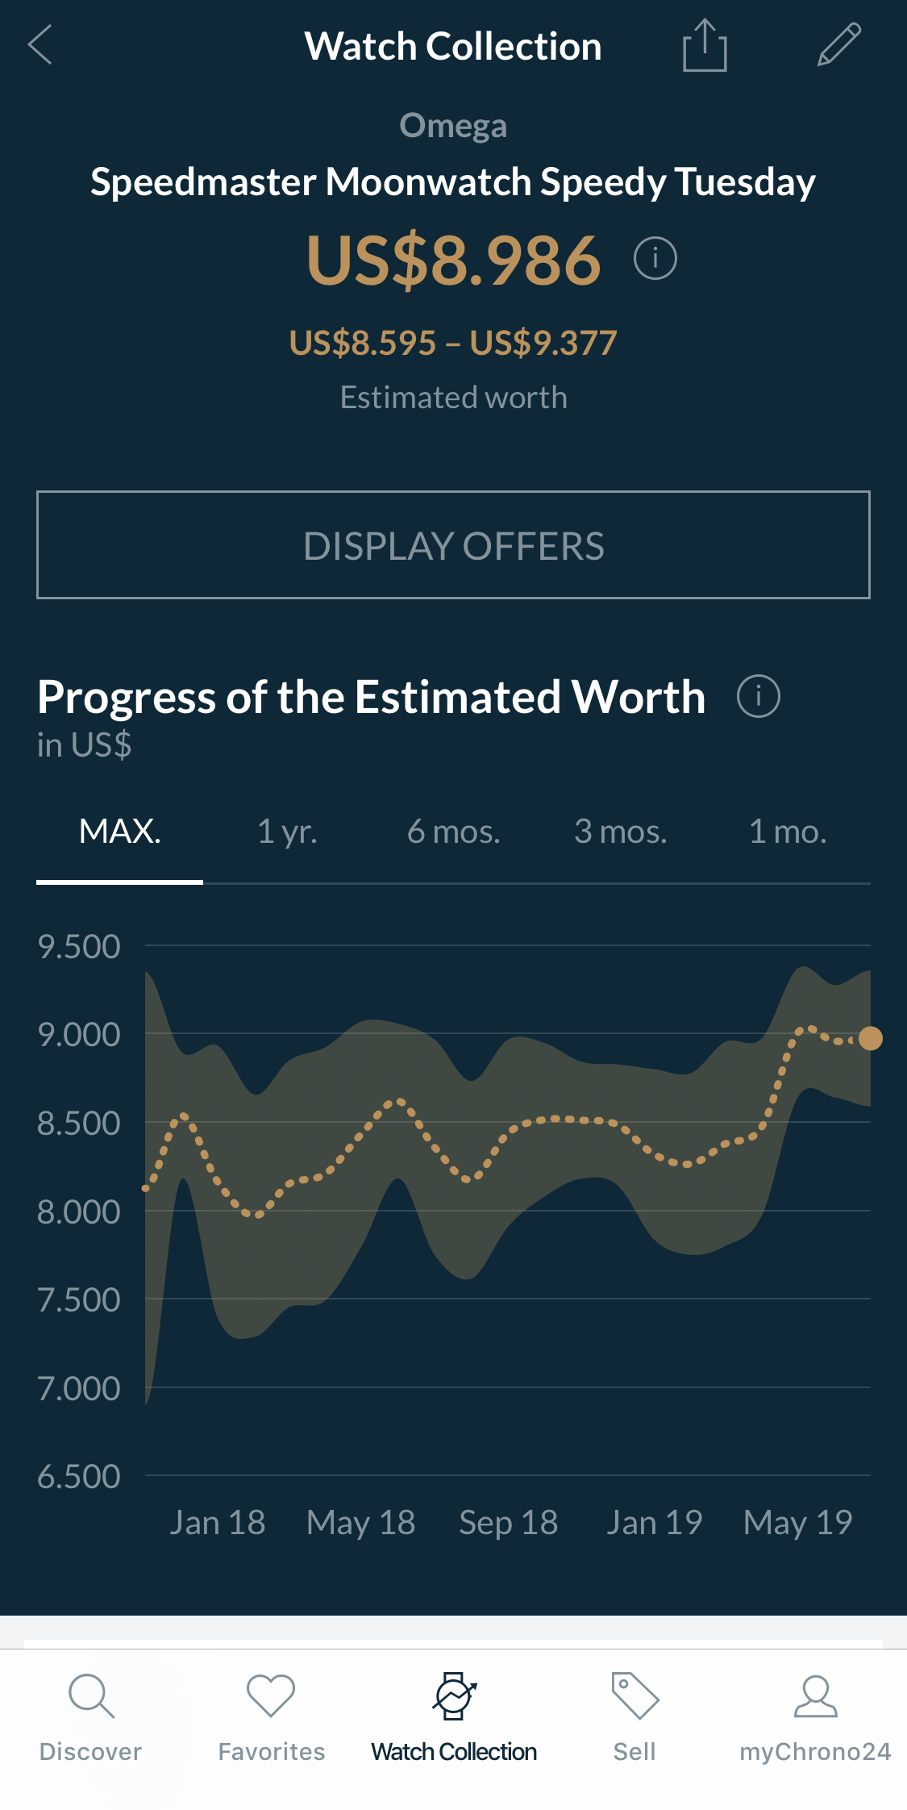This screenshot has width=907, height=1810.
Task: Switch chart to 1 yr. range
Action: click(x=287, y=832)
